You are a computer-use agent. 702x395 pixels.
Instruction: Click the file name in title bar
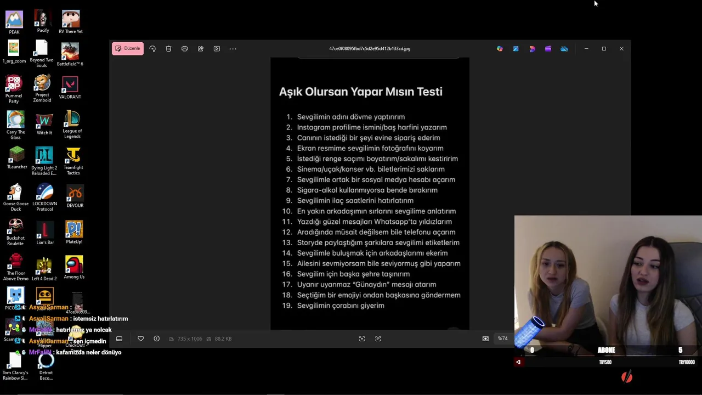pyautogui.click(x=370, y=48)
